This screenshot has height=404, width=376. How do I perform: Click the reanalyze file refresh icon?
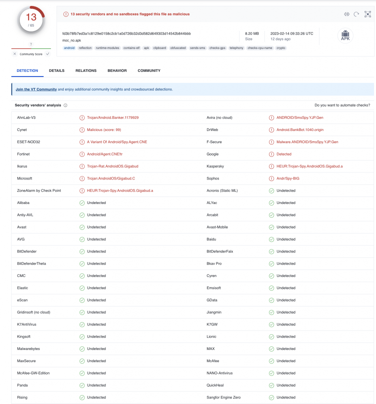point(356,14)
